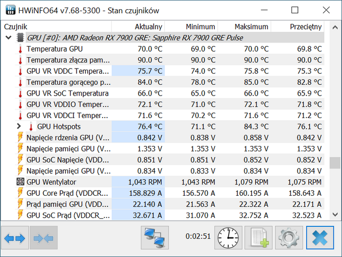Image resolution: width=342 pixels, height=257 pixels.
Task: Select the GPU [#0]: AMD Radeon RX 7900 GRE row
Action: [x=175, y=38]
